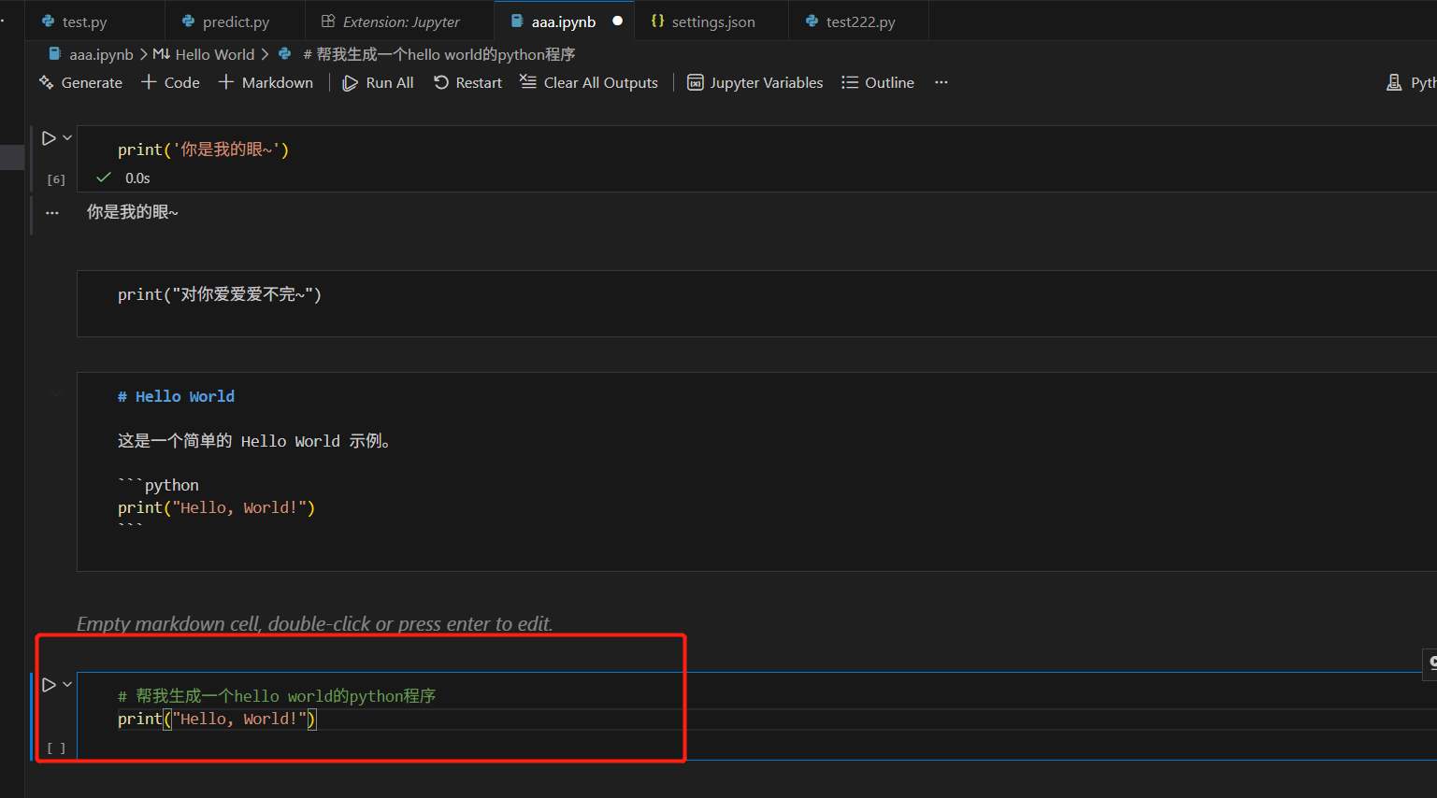
Task: Open run options for the '你是我的眼~' cell
Action: pos(67,138)
